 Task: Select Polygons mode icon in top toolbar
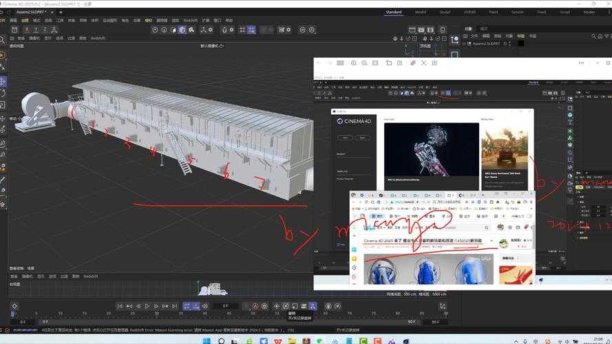[x=173, y=30]
